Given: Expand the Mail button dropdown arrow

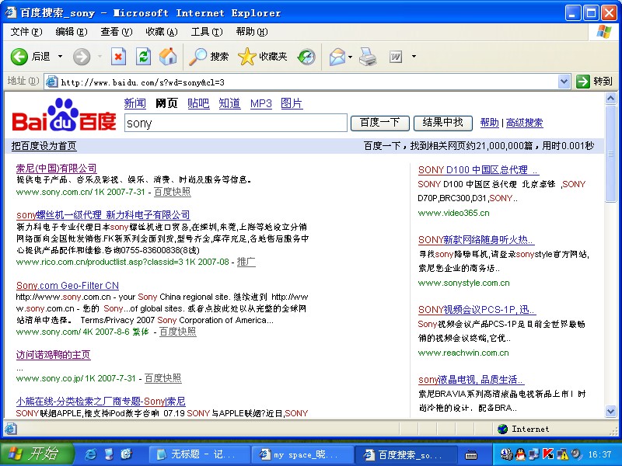Looking at the screenshot, I should click(351, 57).
